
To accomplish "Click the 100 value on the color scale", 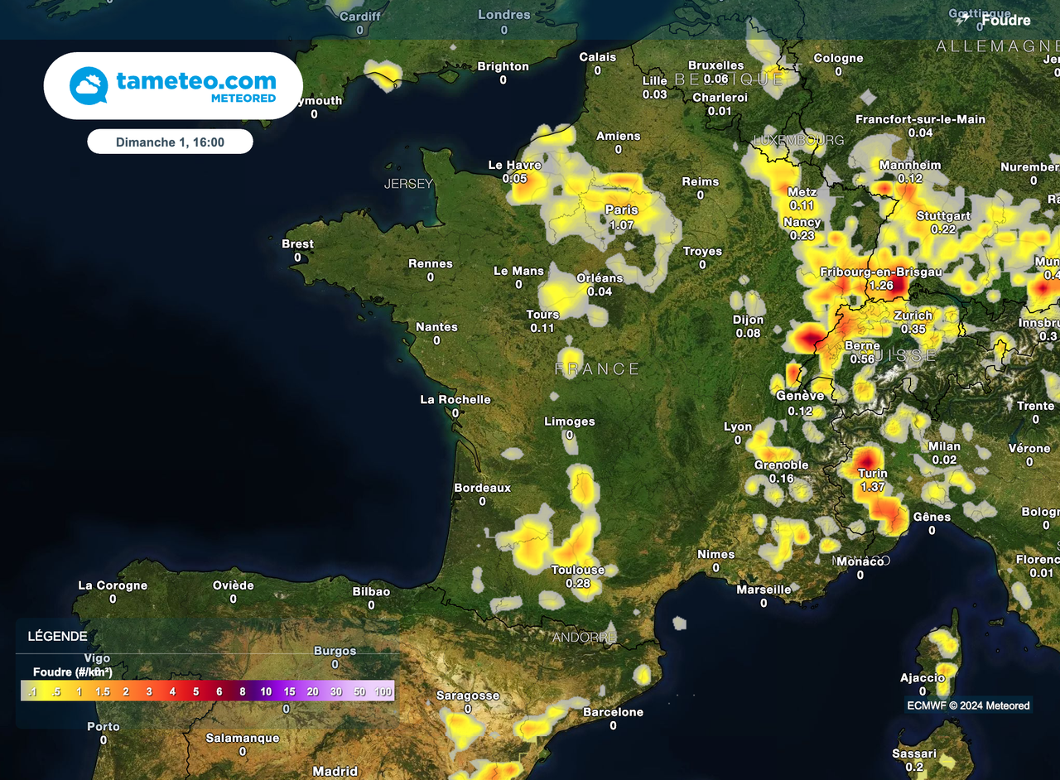I will click(383, 691).
